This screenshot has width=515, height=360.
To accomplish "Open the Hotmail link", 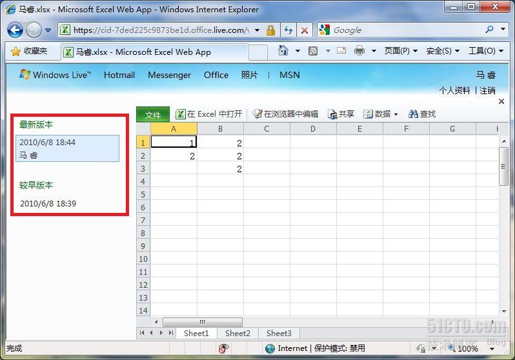I will (x=119, y=75).
